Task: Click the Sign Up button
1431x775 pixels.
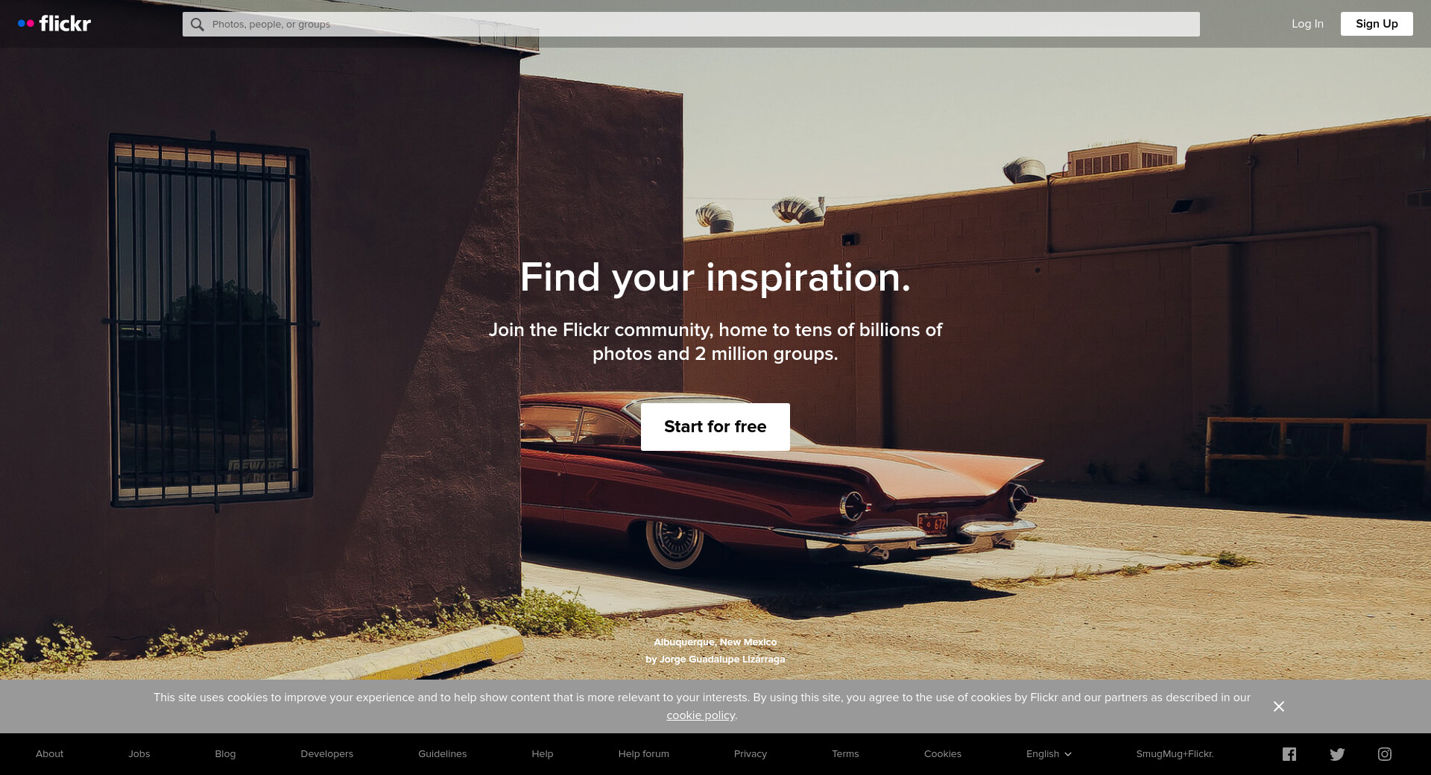Action: point(1377,24)
